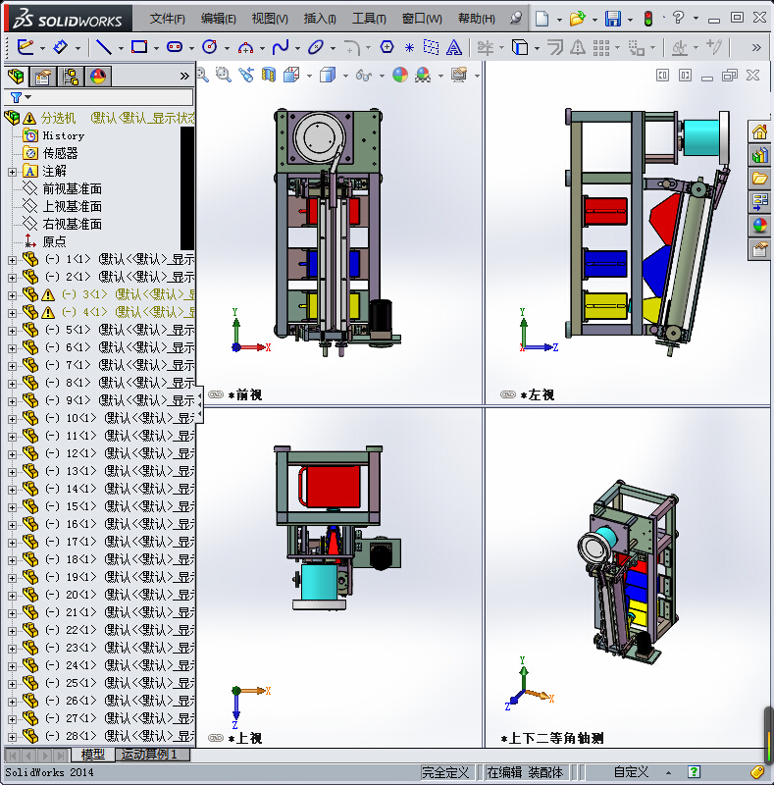Open the 窗口(W) menu
Image resolution: width=774 pixels, height=785 pixels.
coord(422,19)
